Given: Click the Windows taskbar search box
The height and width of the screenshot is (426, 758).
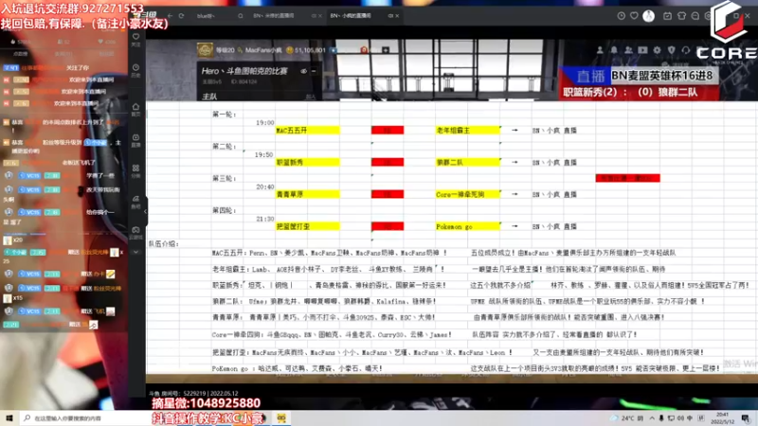Looking at the screenshot, I should (84, 417).
